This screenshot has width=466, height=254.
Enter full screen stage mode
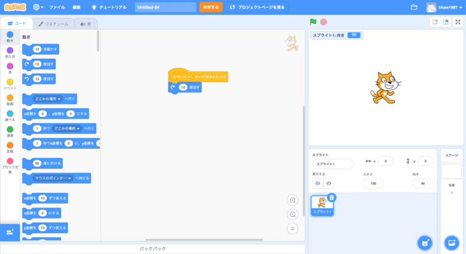pyautogui.click(x=457, y=22)
